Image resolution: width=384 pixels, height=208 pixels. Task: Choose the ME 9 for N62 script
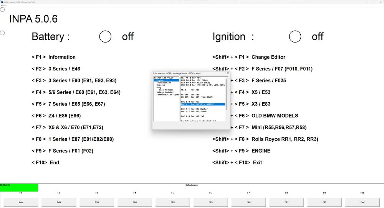click(x=191, y=90)
